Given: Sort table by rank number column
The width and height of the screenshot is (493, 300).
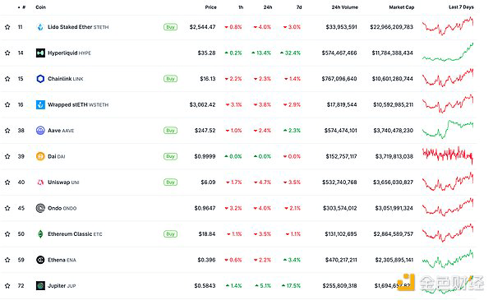Looking at the screenshot, I should tap(22, 7).
